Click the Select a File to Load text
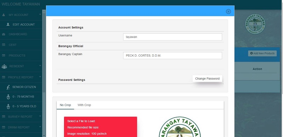This screenshot has width=283, height=137. pos(81,121)
